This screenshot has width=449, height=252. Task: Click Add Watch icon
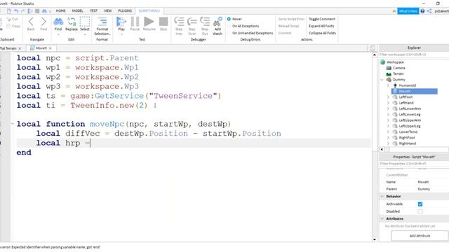[x=217, y=22]
